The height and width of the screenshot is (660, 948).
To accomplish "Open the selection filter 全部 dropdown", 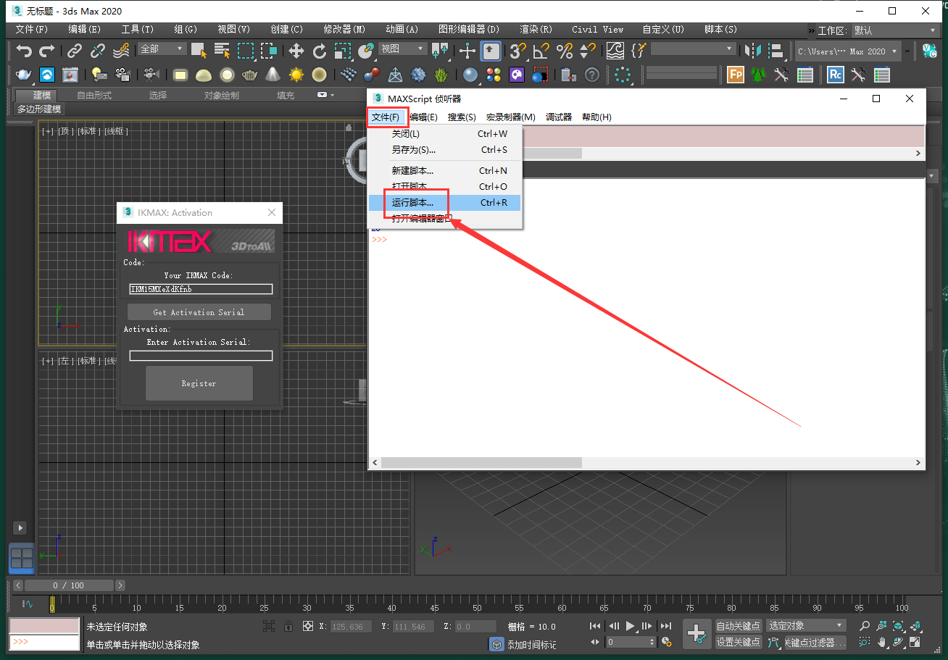I will point(162,49).
